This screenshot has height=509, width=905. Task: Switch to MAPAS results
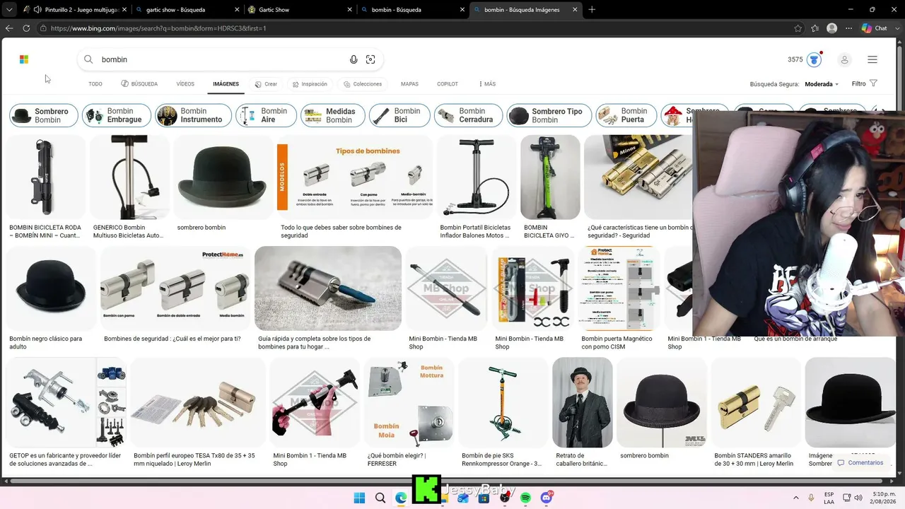[x=409, y=84]
